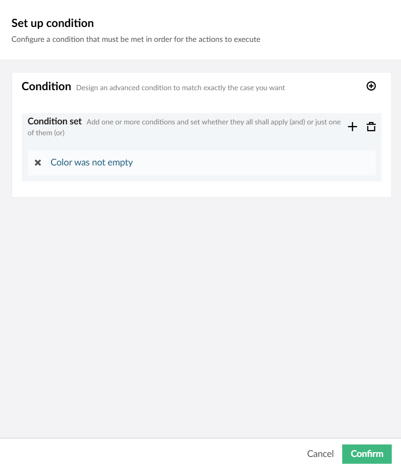Delete the Condition set with trash icon
The height and width of the screenshot is (469, 401).
pyautogui.click(x=371, y=126)
